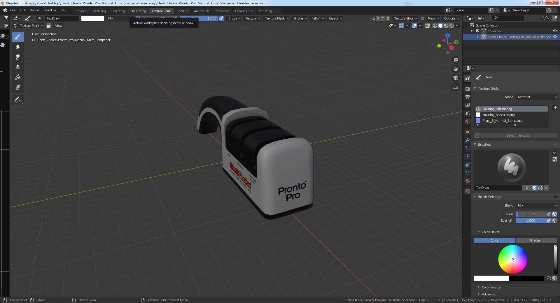Image resolution: width=560 pixels, height=303 pixels.
Task: Expand the Advanced panel
Action: click(489, 294)
